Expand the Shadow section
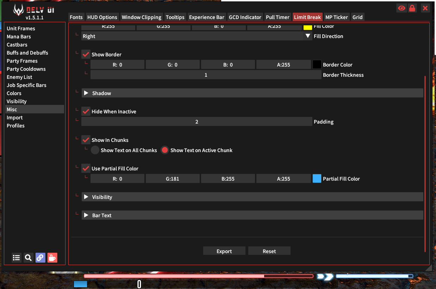Viewport: 436px width, 289px height. 86,93
